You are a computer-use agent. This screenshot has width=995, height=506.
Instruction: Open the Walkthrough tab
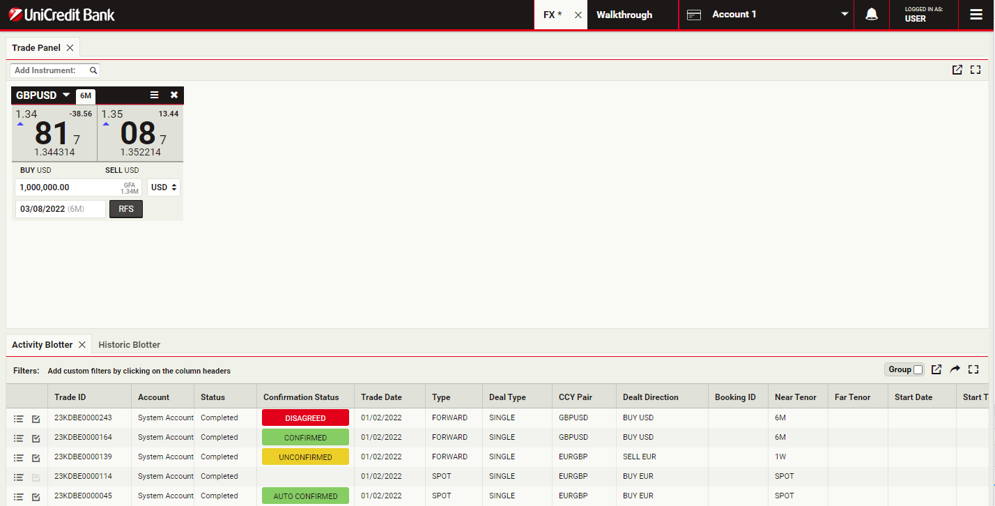tap(624, 15)
